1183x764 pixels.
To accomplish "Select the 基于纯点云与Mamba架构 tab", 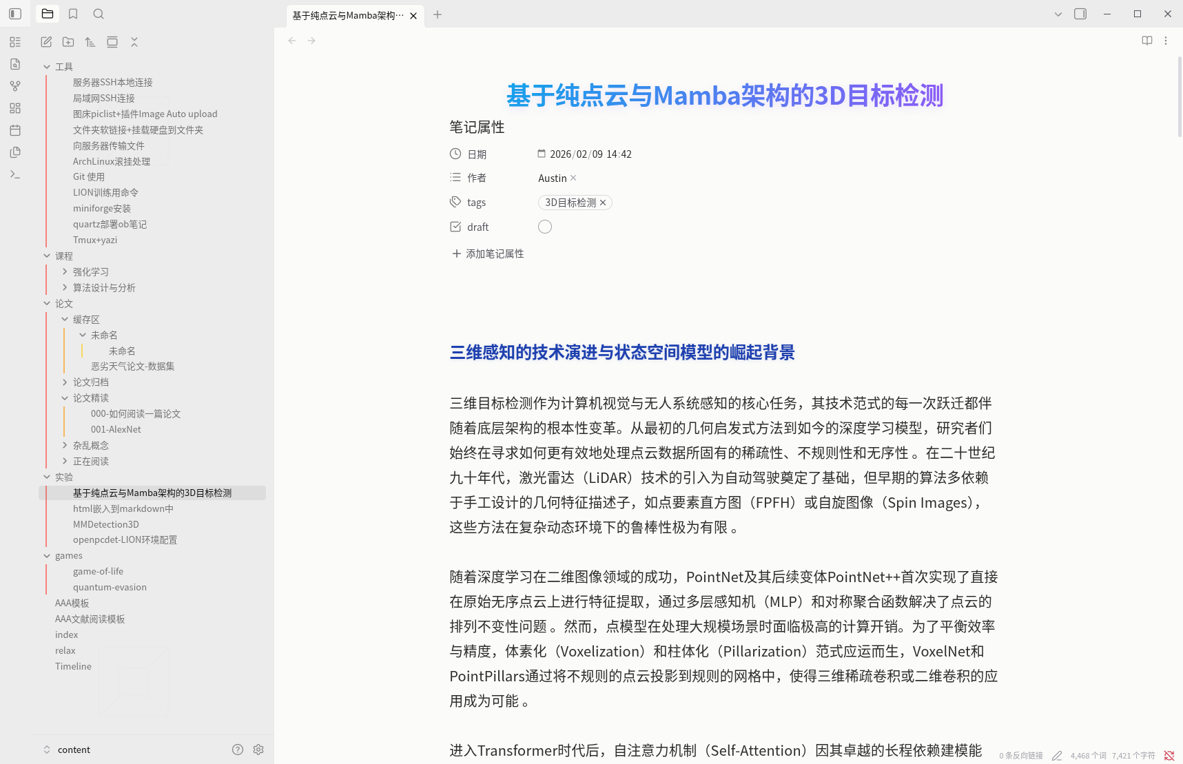I will click(x=348, y=15).
